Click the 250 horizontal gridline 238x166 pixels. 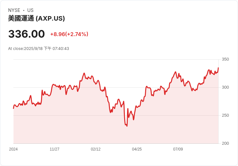click(x=116, y=115)
